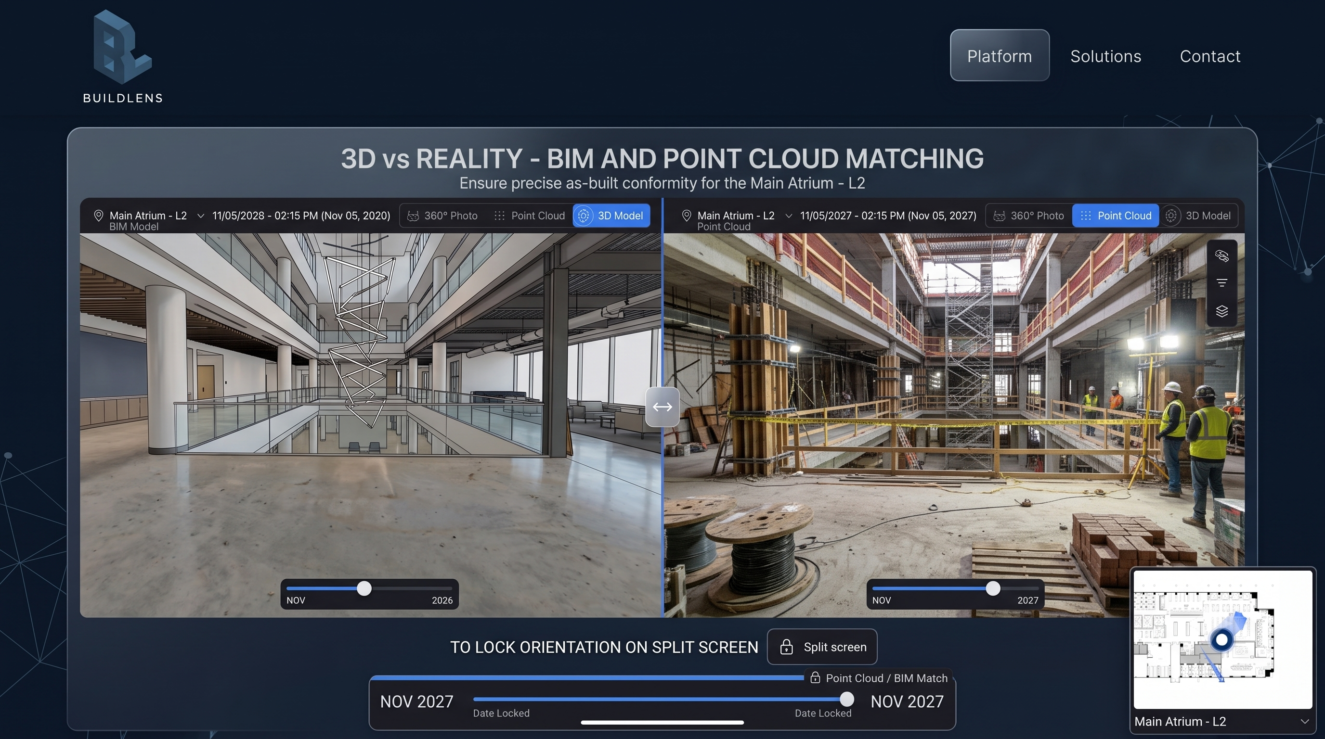The height and width of the screenshot is (739, 1325).
Task: Click the left BIM model viewport
Action: click(370, 425)
